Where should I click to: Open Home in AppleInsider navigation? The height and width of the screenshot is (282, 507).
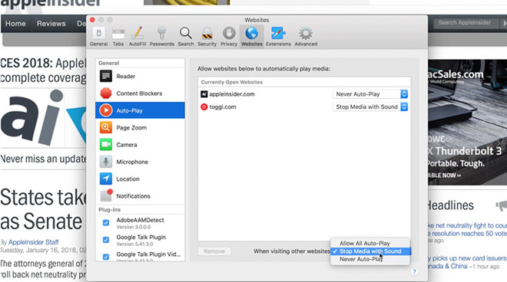15,24
